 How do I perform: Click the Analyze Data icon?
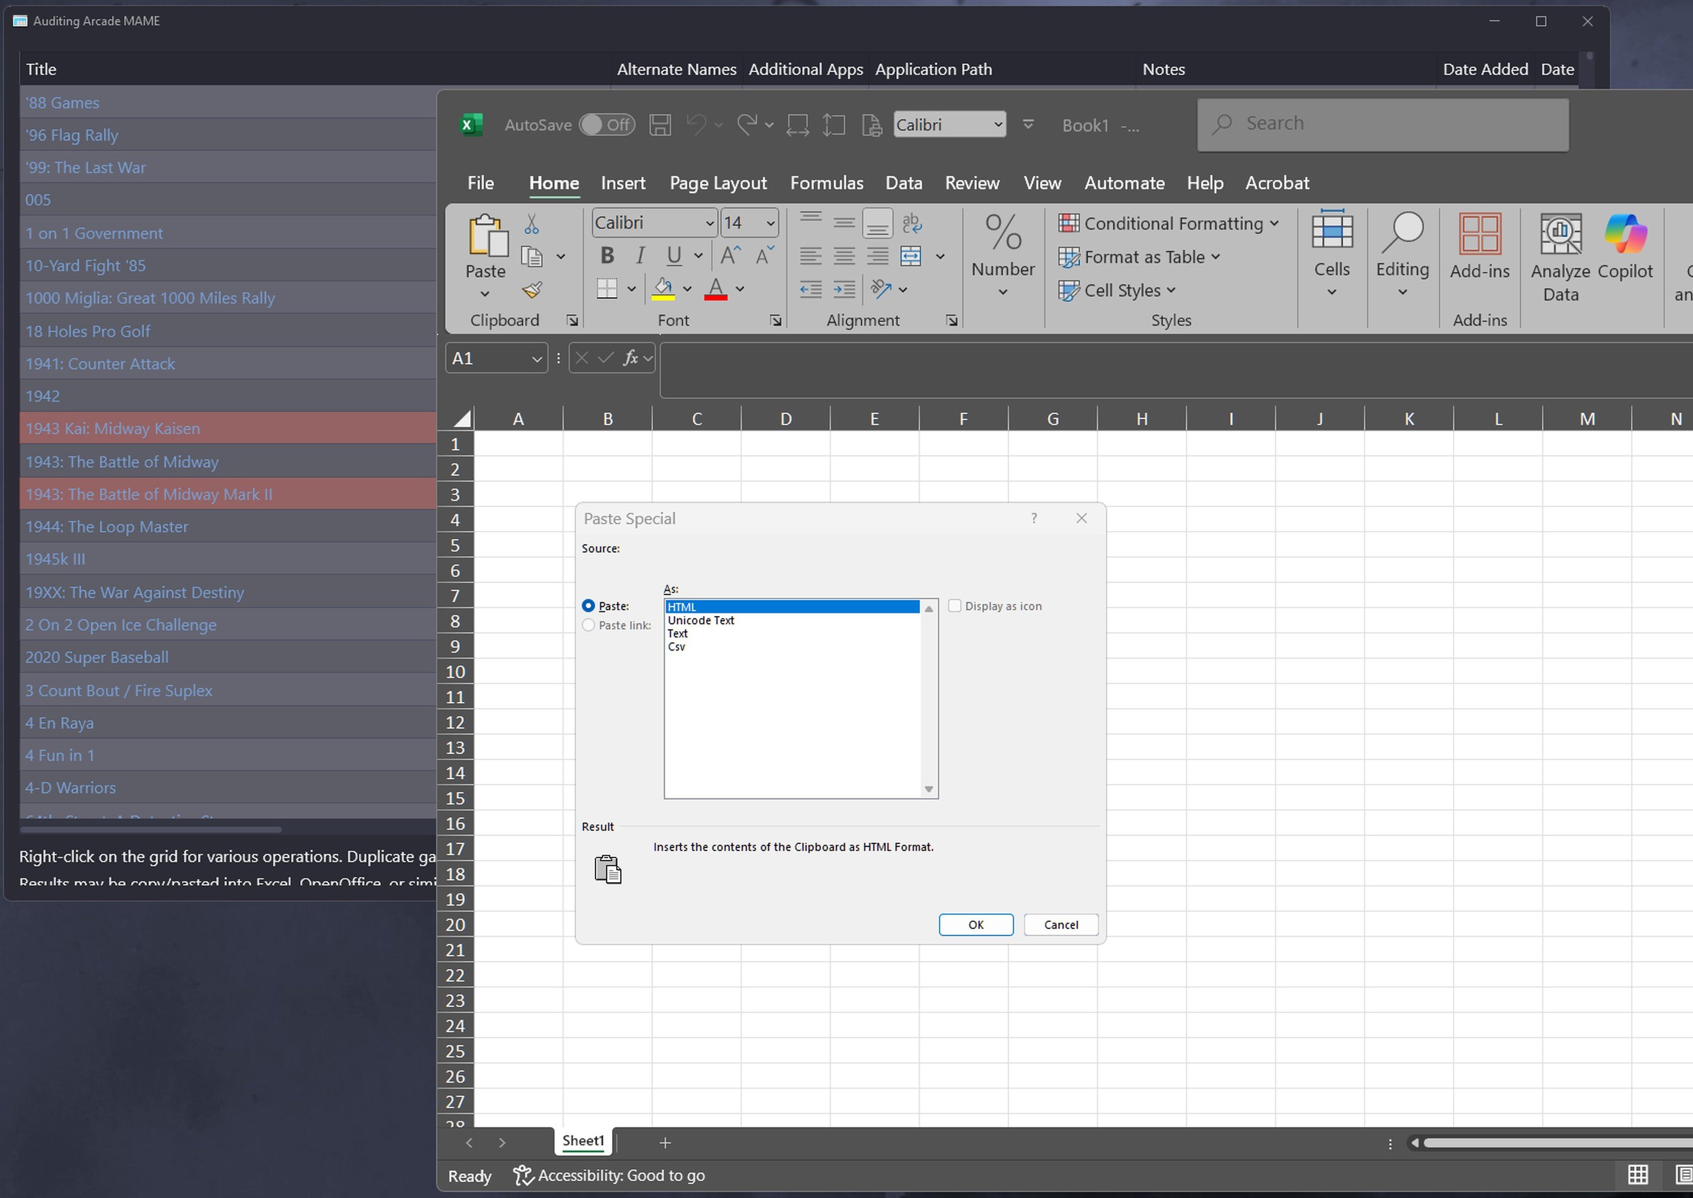(x=1561, y=234)
